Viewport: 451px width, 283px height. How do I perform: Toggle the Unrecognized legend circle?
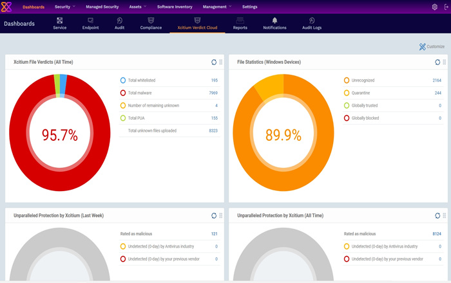347,80
